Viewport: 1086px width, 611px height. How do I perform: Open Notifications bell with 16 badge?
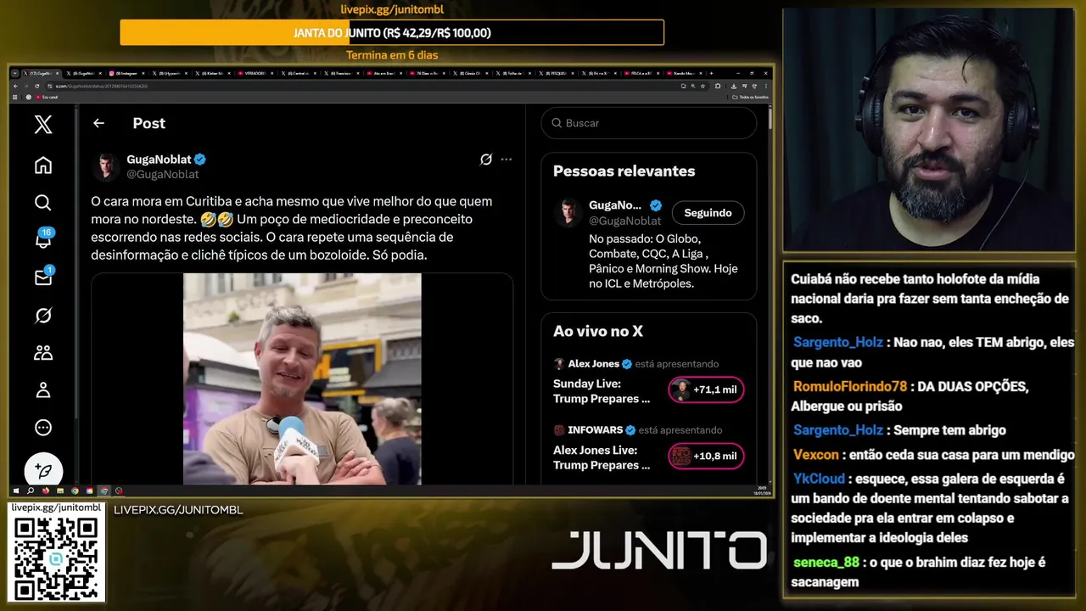pos(43,239)
